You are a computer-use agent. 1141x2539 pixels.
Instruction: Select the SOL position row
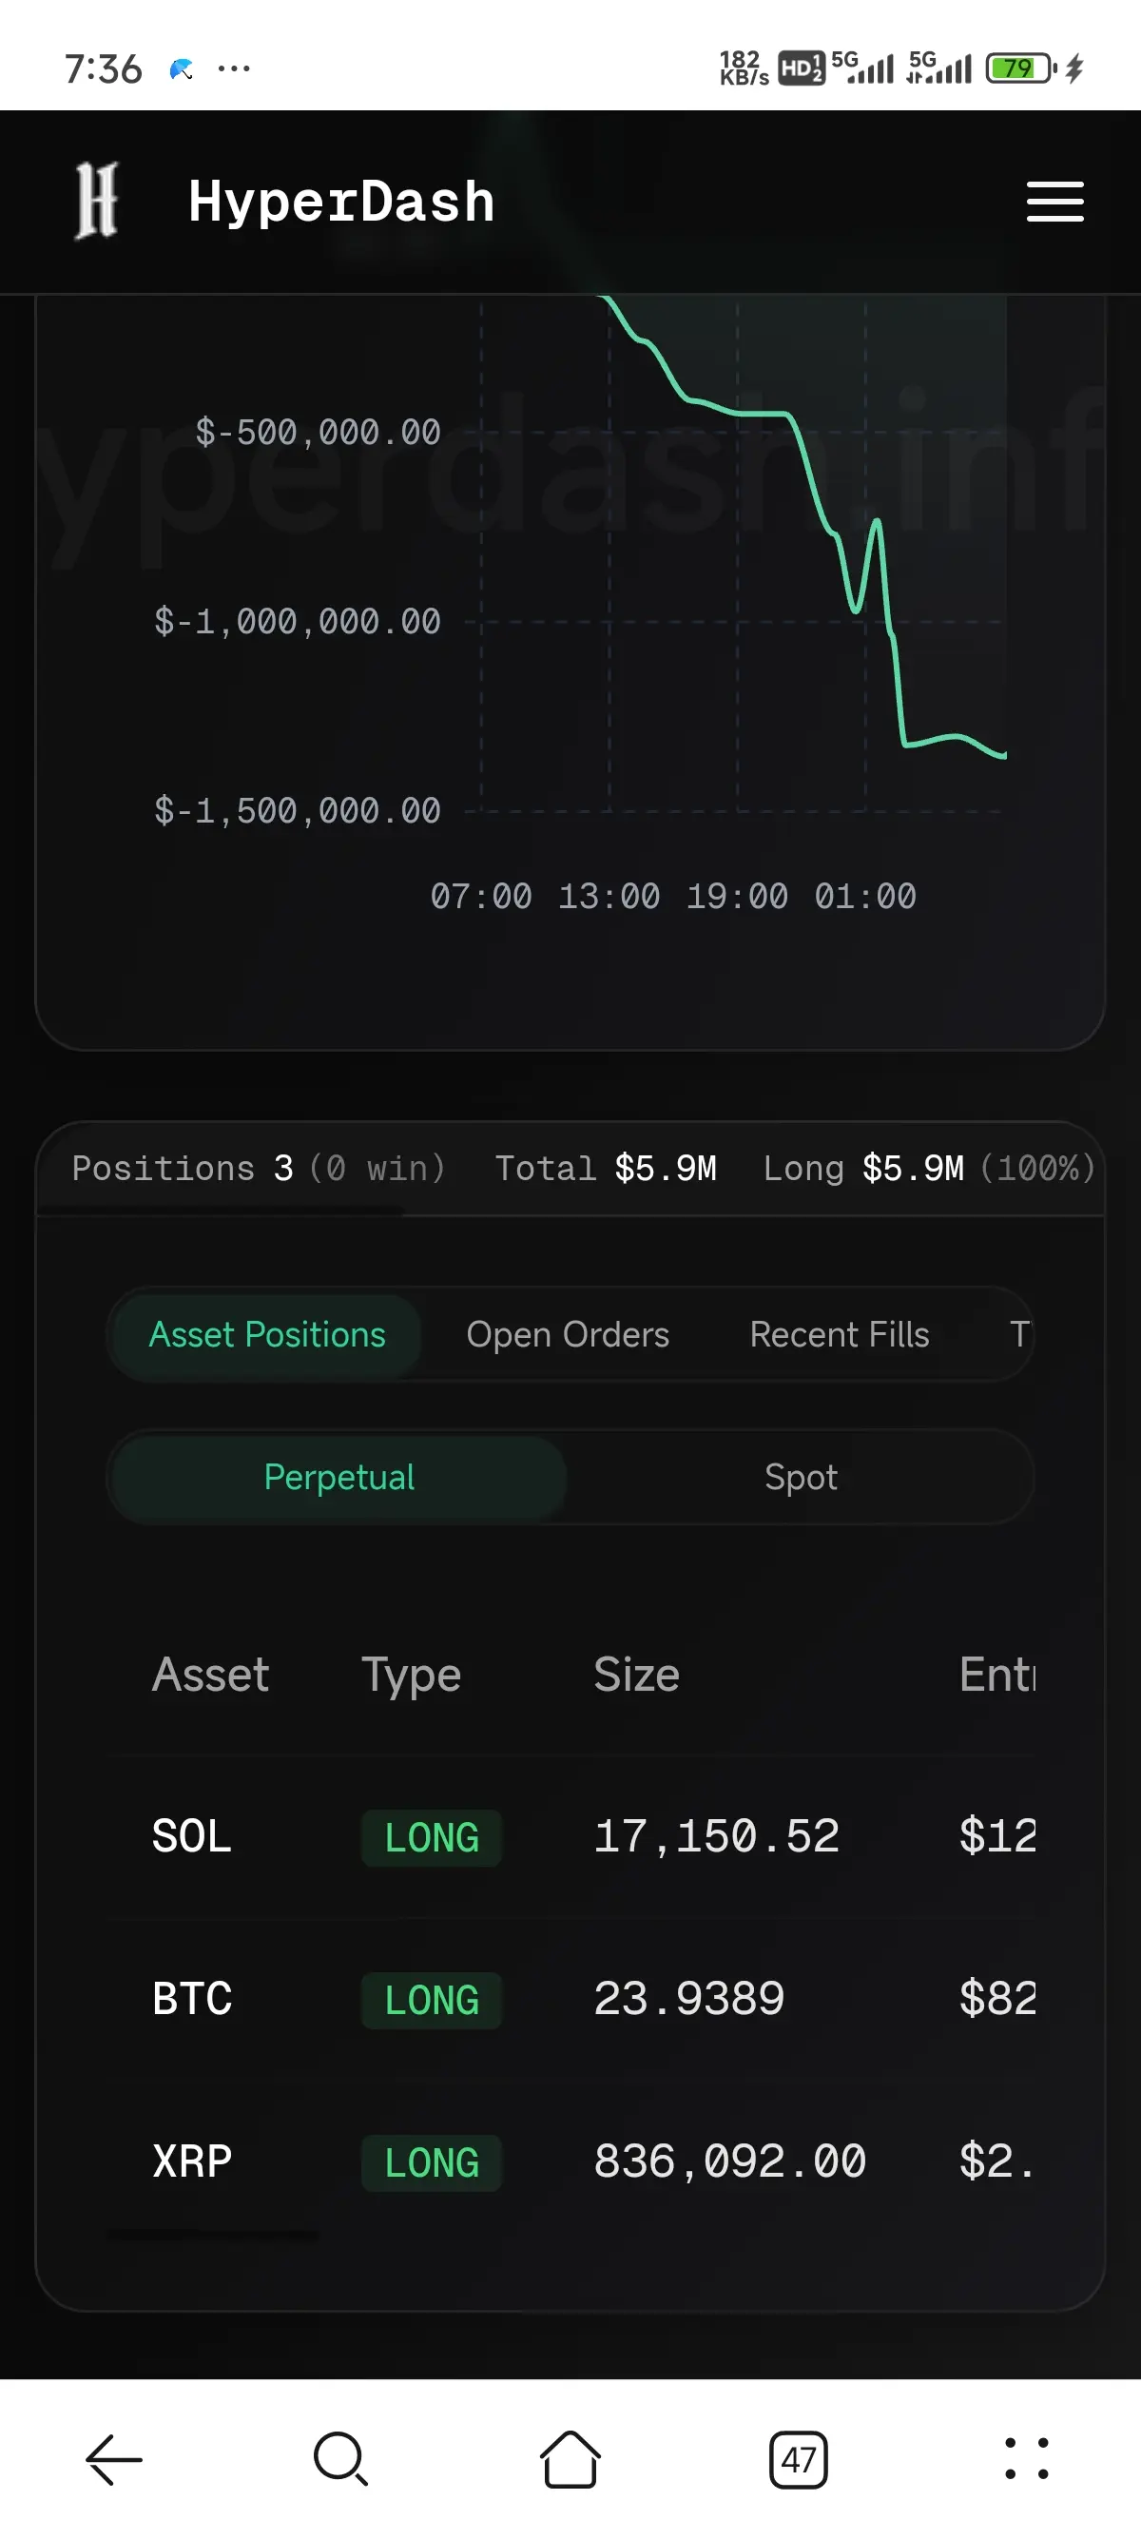point(571,1836)
